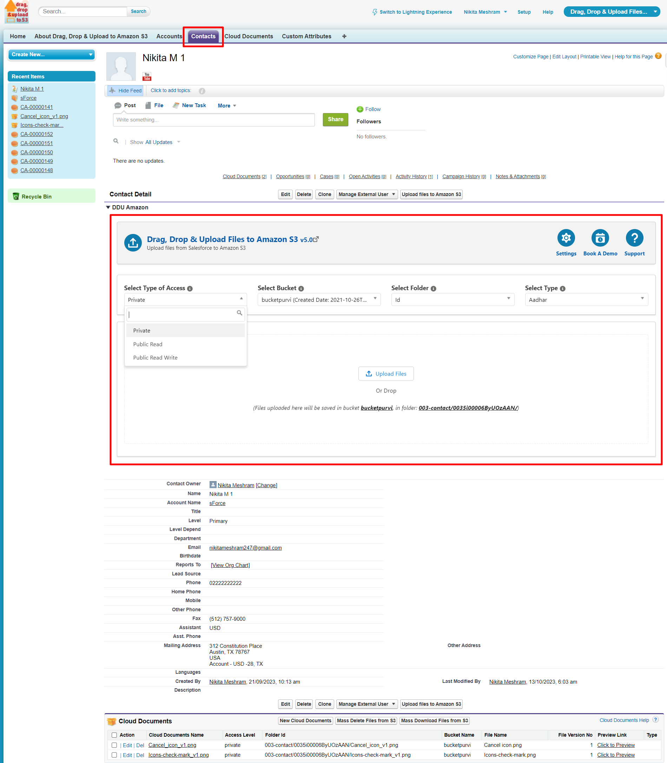Click the Edit Layout link
Screen dimensions: 667x763
pos(564,57)
